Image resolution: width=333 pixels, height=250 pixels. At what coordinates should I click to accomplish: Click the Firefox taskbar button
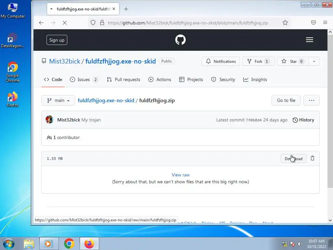[89, 243]
